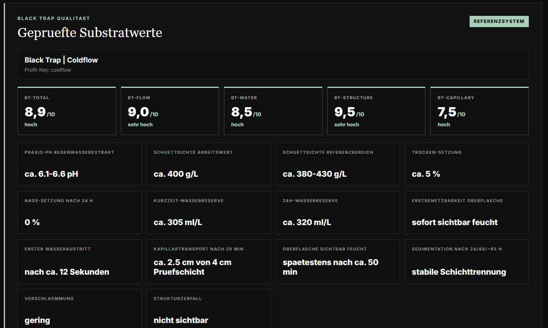Click the value "nach ca. 12 Sekunden"

coord(67,272)
